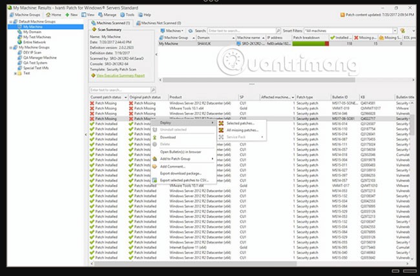Viewport: 420px width, 276px height.
Task: Sort by Missing patches column header
Action: pos(365,37)
